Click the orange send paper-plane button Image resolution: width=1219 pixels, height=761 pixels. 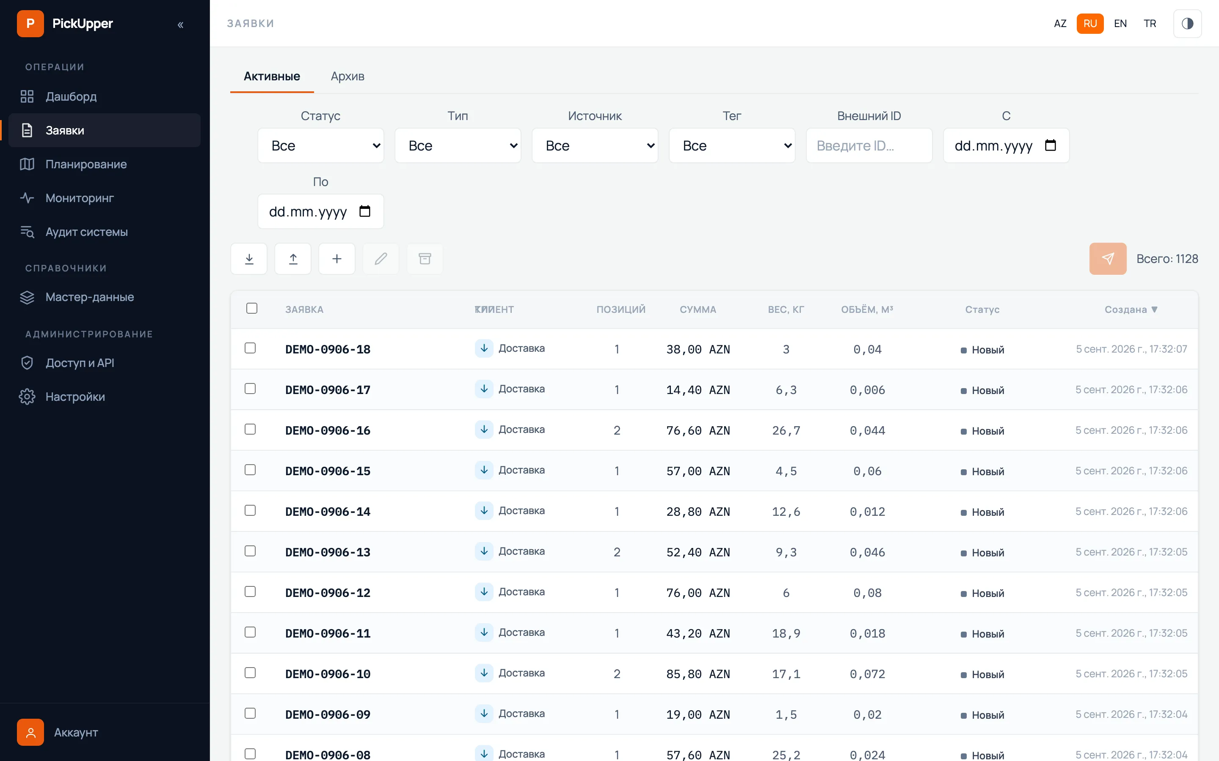click(x=1108, y=259)
